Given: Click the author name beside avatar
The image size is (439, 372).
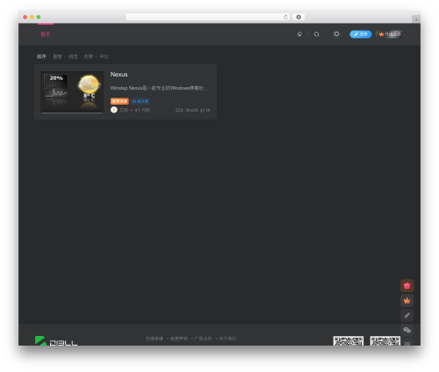Looking at the screenshot, I should tap(123, 110).
